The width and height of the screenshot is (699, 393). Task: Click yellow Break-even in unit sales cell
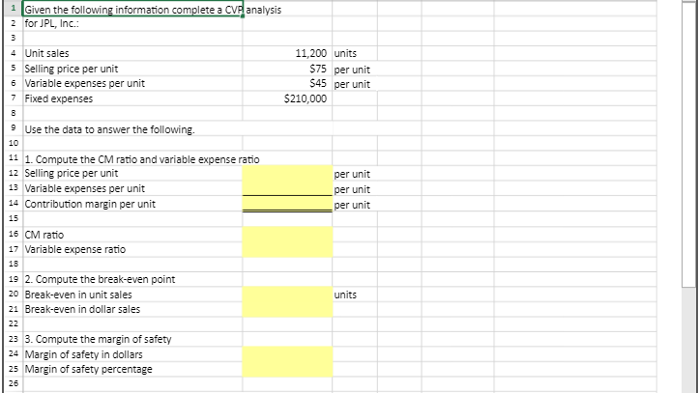click(x=287, y=295)
